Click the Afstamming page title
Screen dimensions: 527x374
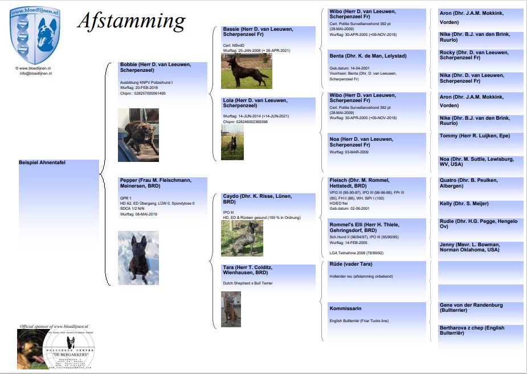click(x=131, y=21)
